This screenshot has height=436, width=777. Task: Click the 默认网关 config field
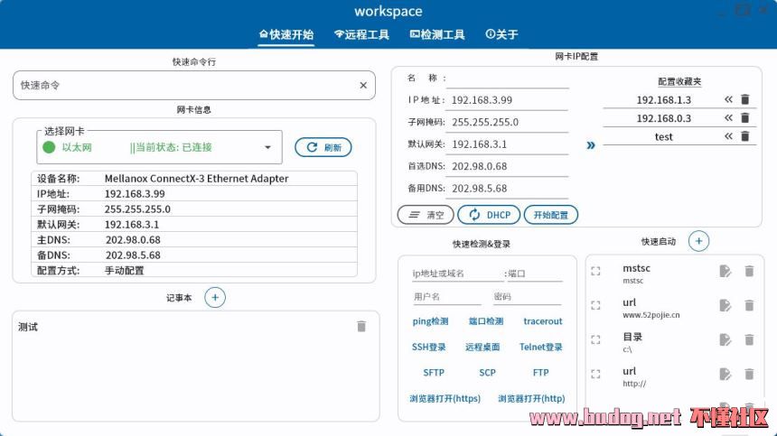[508, 144]
